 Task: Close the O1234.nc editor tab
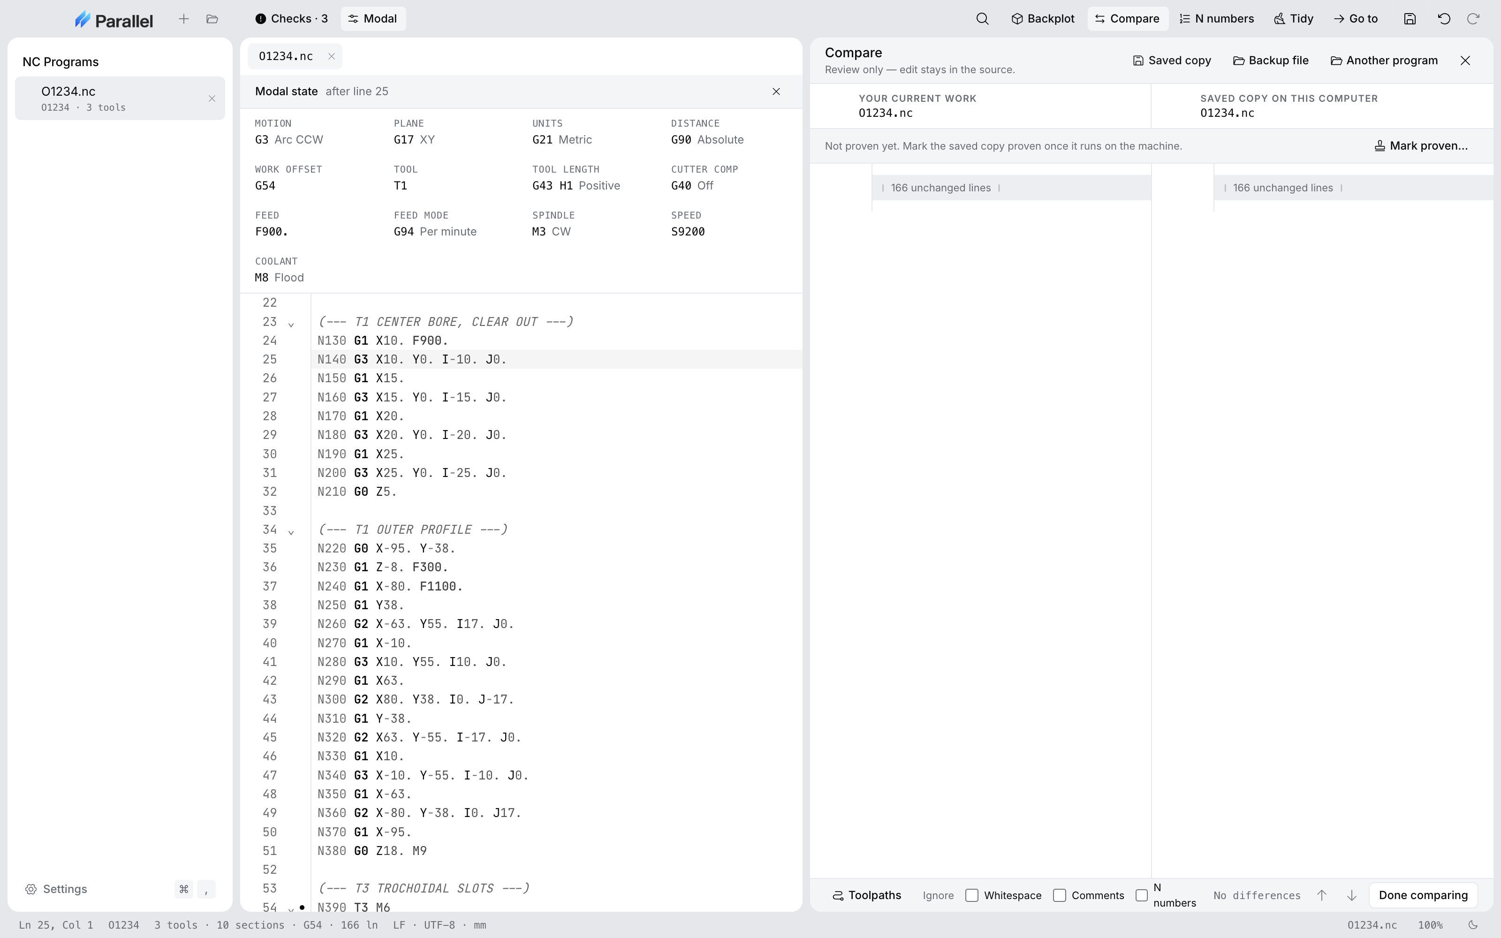pos(332,56)
